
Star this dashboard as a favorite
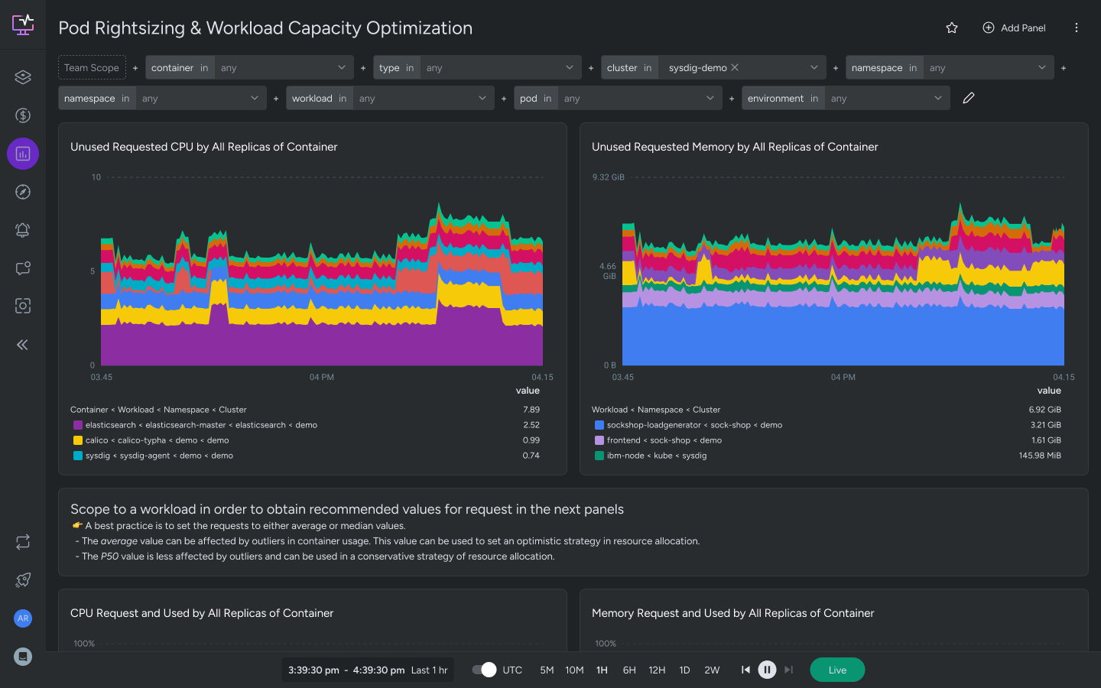click(x=952, y=28)
